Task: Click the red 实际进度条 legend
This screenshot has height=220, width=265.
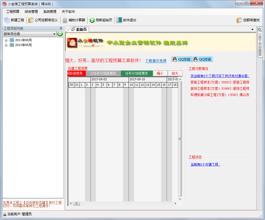Action: (x=76, y=73)
